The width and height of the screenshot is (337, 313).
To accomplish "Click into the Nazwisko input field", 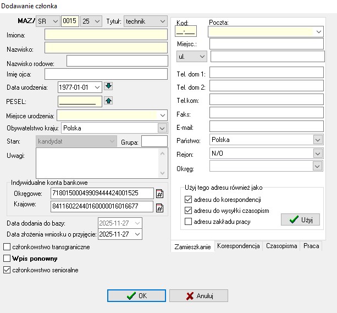I will pos(106,50).
